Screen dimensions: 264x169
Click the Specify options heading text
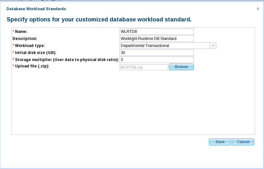(99, 19)
